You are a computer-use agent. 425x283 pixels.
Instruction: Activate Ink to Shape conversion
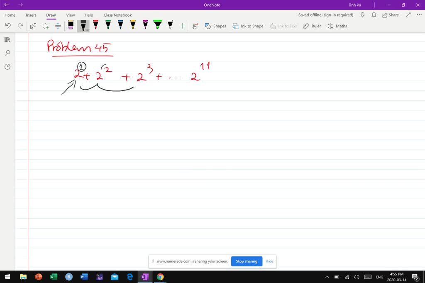pyautogui.click(x=248, y=26)
